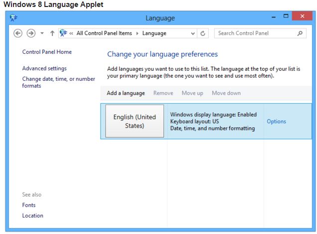Close the Language window
Image resolution: width=317 pixels, height=234 pixels.
(x=302, y=16)
